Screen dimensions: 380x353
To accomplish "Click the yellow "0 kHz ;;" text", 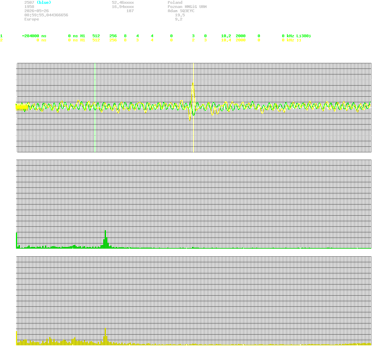I will coord(292,40).
